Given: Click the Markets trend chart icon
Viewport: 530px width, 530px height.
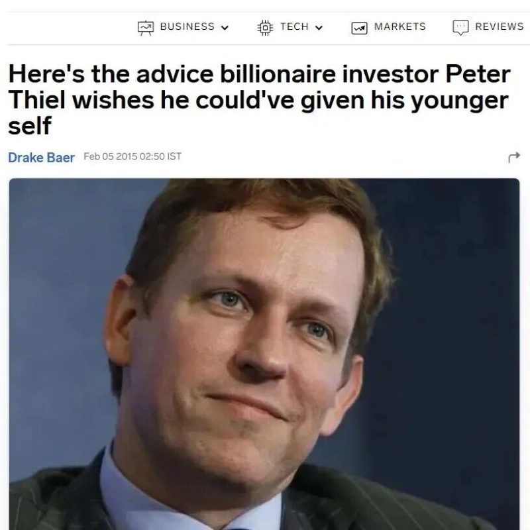Looking at the screenshot, I should 359,28.
